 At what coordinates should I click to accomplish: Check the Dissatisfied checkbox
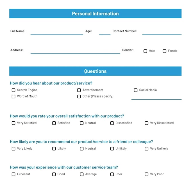112,123
